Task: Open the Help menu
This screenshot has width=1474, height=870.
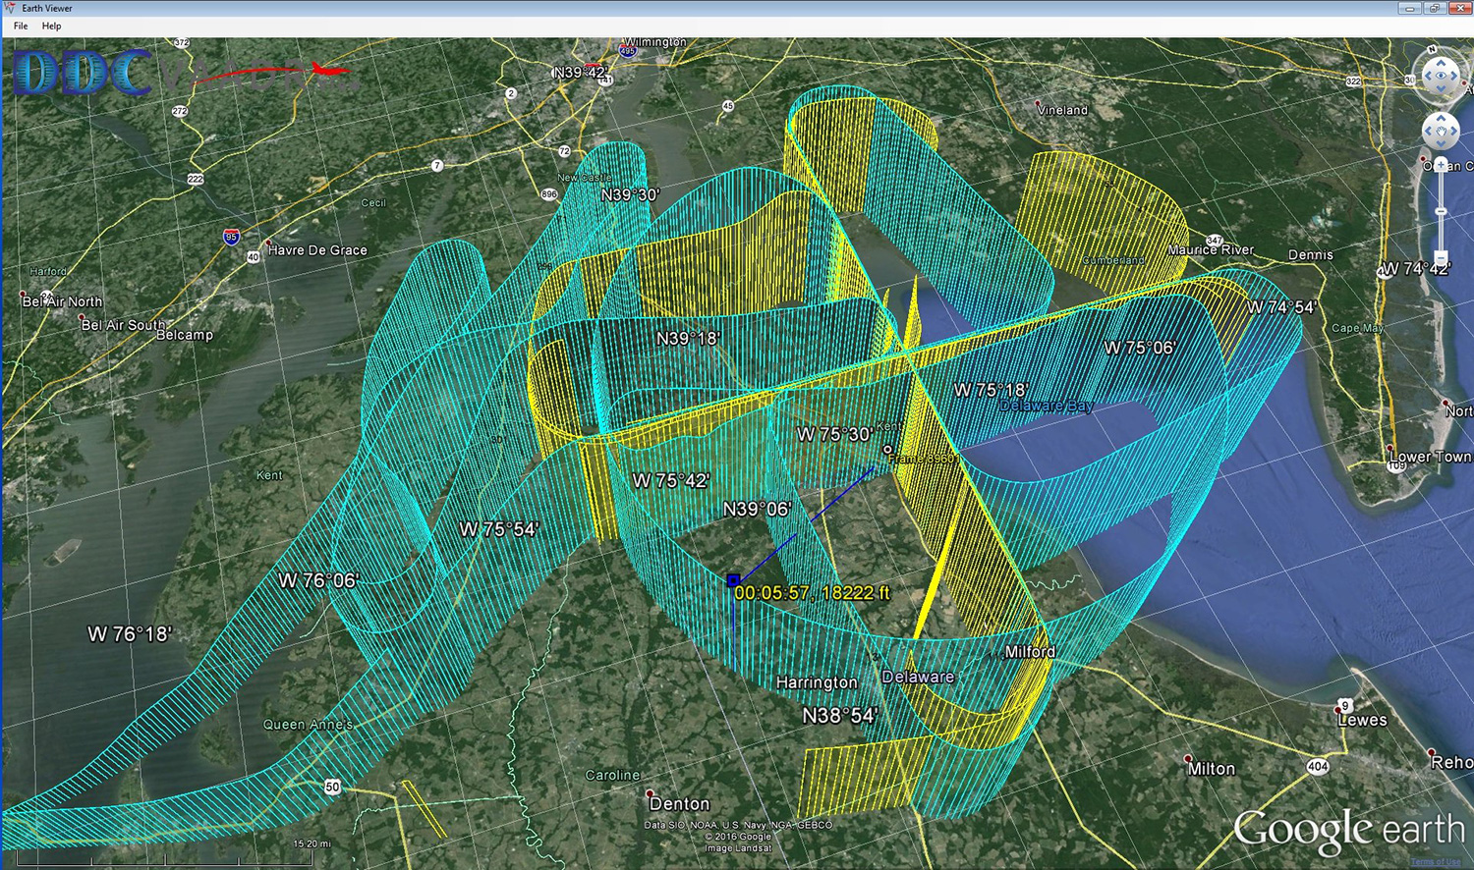Action: click(51, 27)
